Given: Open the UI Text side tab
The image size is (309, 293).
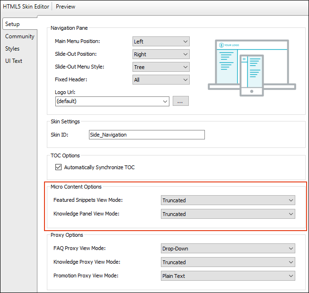Looking at the screenshot, I should (14, 61).
